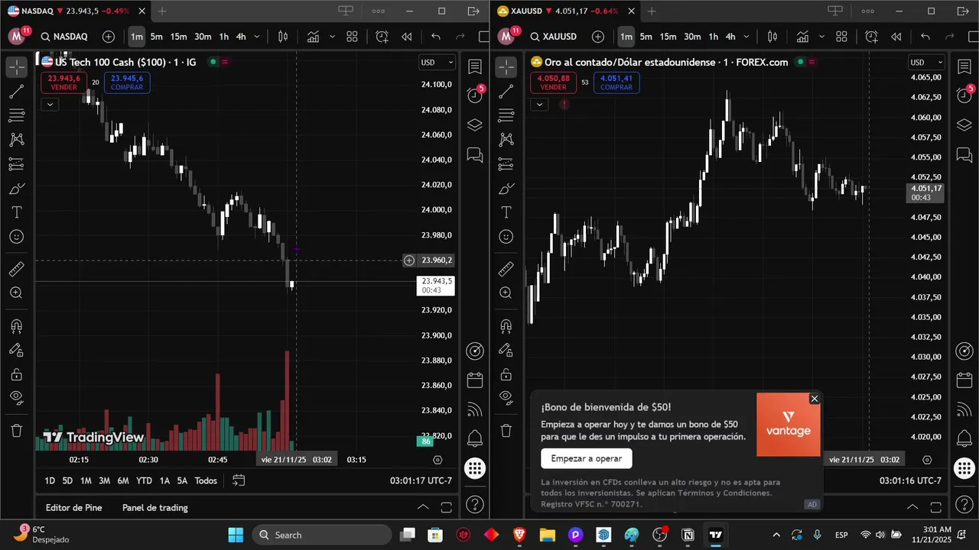Hide all drawings in XAUUSD window
Viewport: 979px width, 550px height.
pyautogui.click(x=506, y=397)
